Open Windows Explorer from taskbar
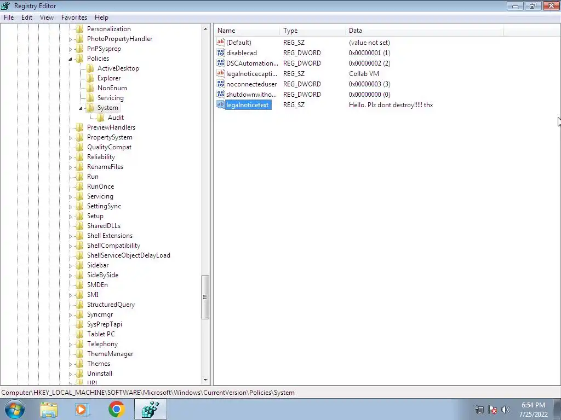Image resolution: width=561 pixels, height=420 pixels. tap(49, 409)
